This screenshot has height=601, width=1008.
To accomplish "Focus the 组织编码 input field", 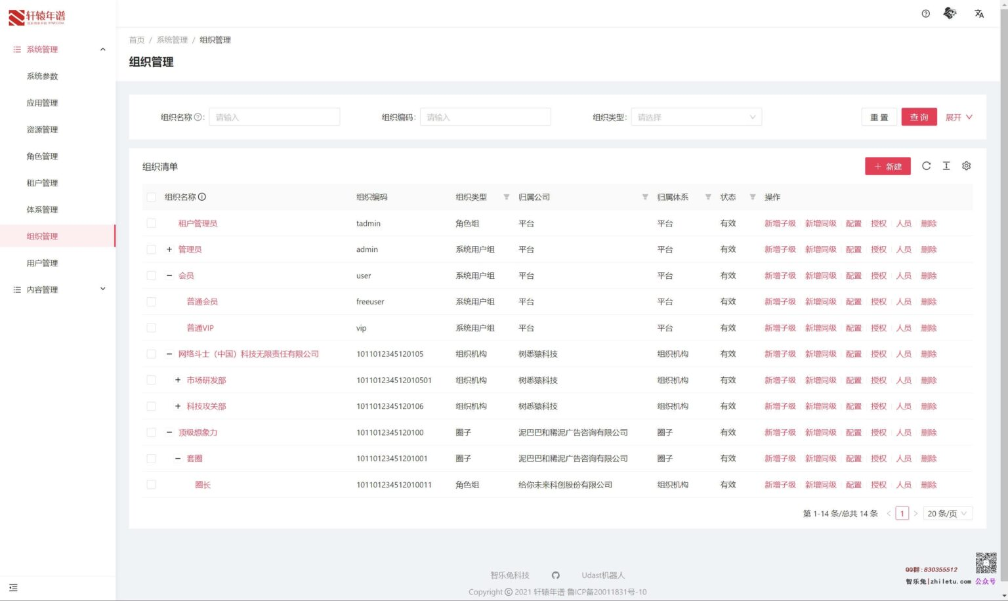I will (x=486, y=117).
